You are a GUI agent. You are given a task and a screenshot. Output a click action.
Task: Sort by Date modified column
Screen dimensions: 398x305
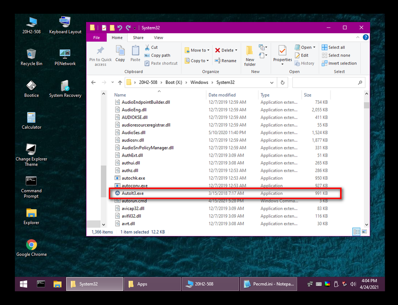click(222, 95)
